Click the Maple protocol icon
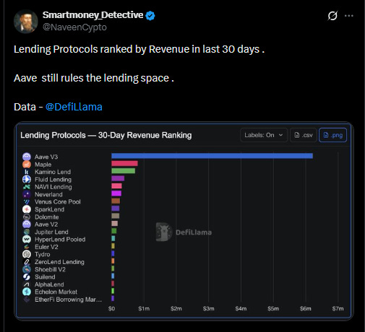Screen dimensions: 365x332 coord(27,165)
